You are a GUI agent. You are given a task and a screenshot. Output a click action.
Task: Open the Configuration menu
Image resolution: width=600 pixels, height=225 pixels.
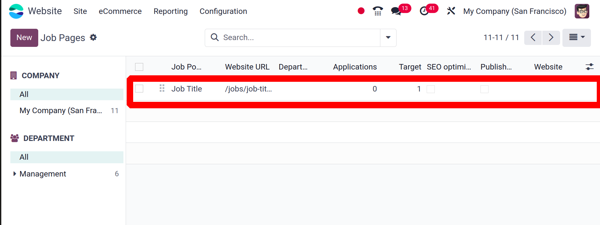coord(223,11)
